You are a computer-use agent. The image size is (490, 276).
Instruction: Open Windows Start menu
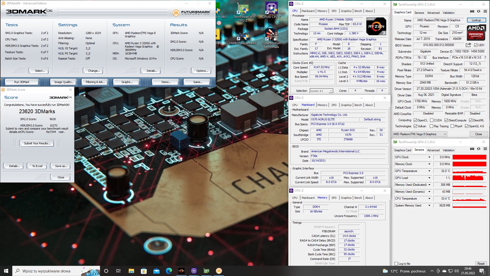pos(6,271)
